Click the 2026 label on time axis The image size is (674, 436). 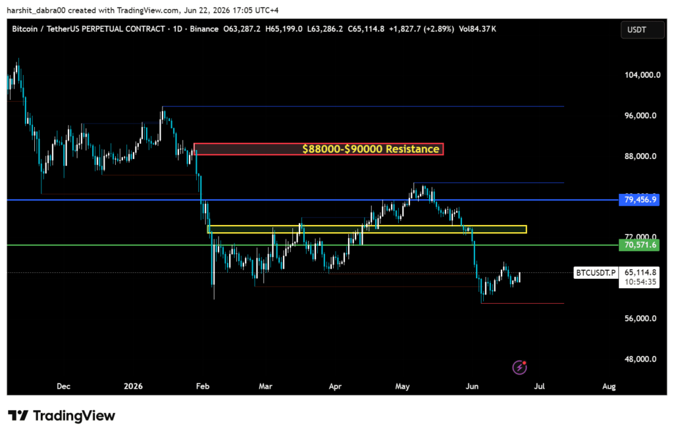tap(133, 386)
